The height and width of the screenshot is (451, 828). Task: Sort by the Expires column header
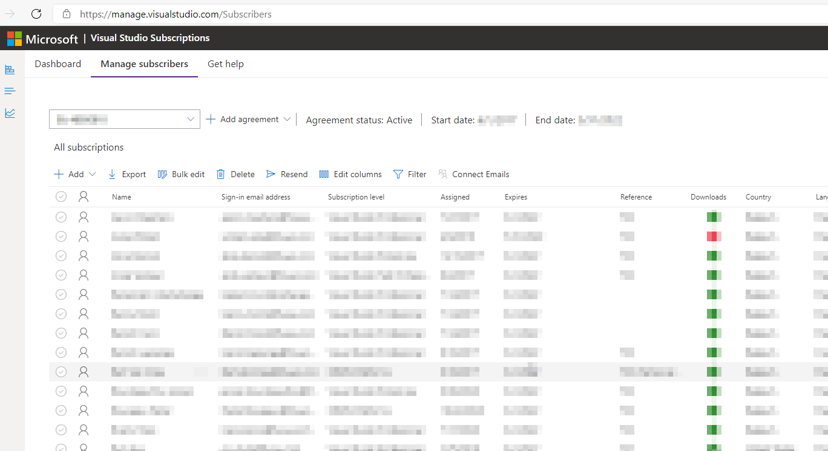[x=516, y=197]
